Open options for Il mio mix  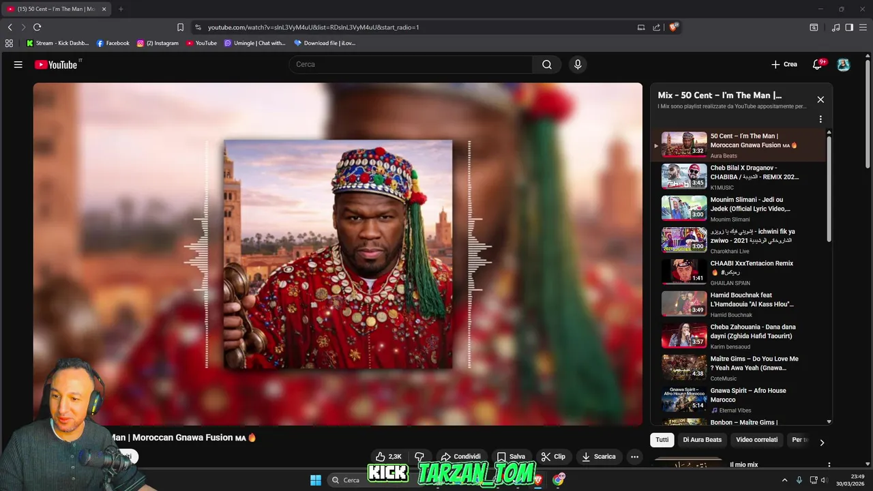(829, 465)
